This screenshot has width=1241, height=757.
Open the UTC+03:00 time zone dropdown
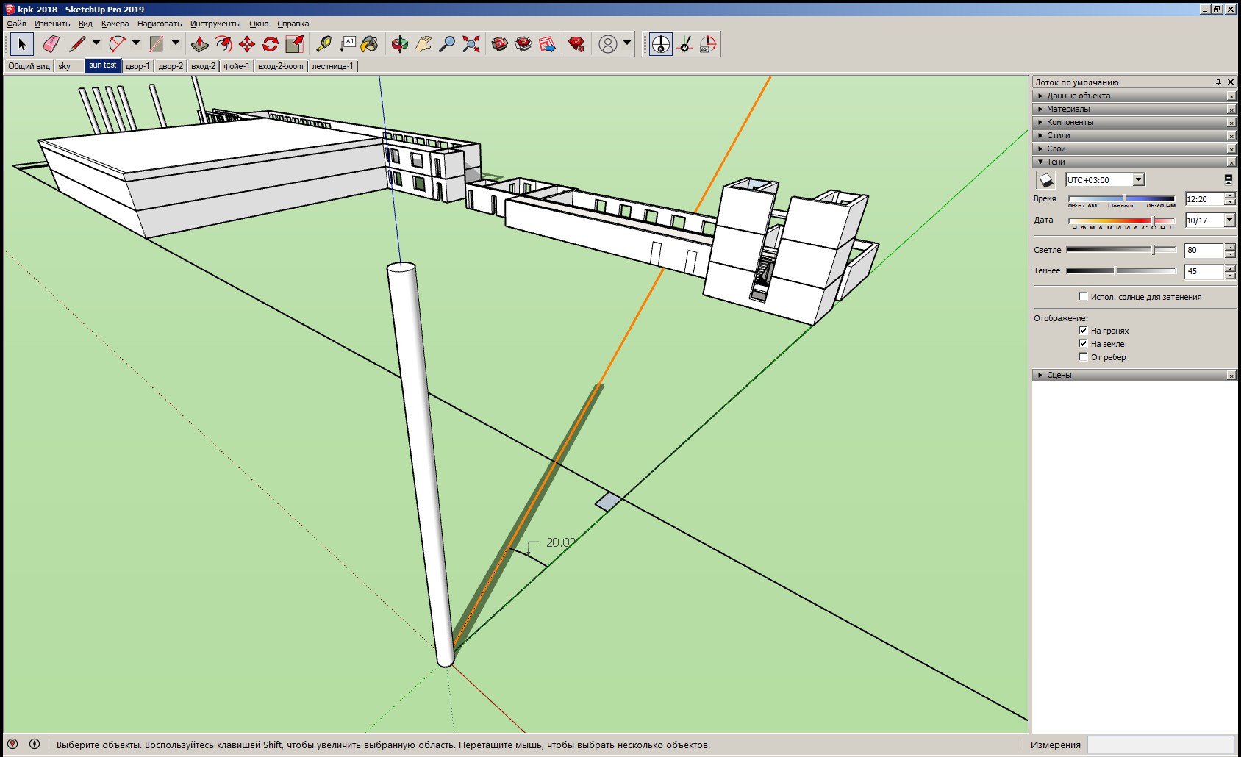(1139, 180)
